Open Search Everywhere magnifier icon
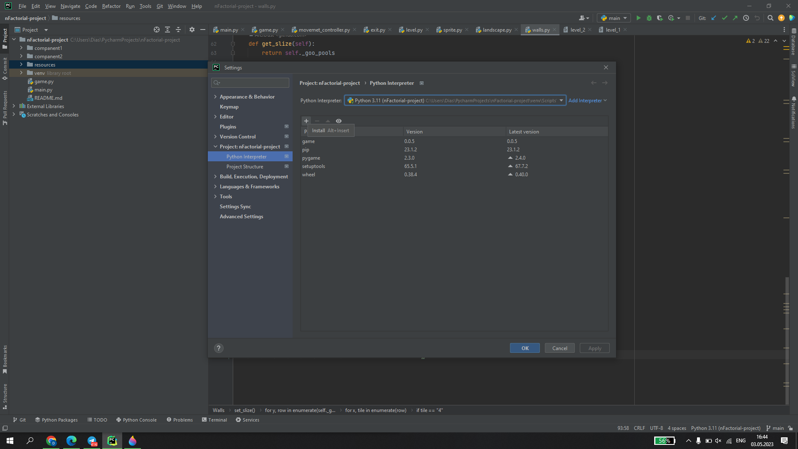 (x=770, y=18)
